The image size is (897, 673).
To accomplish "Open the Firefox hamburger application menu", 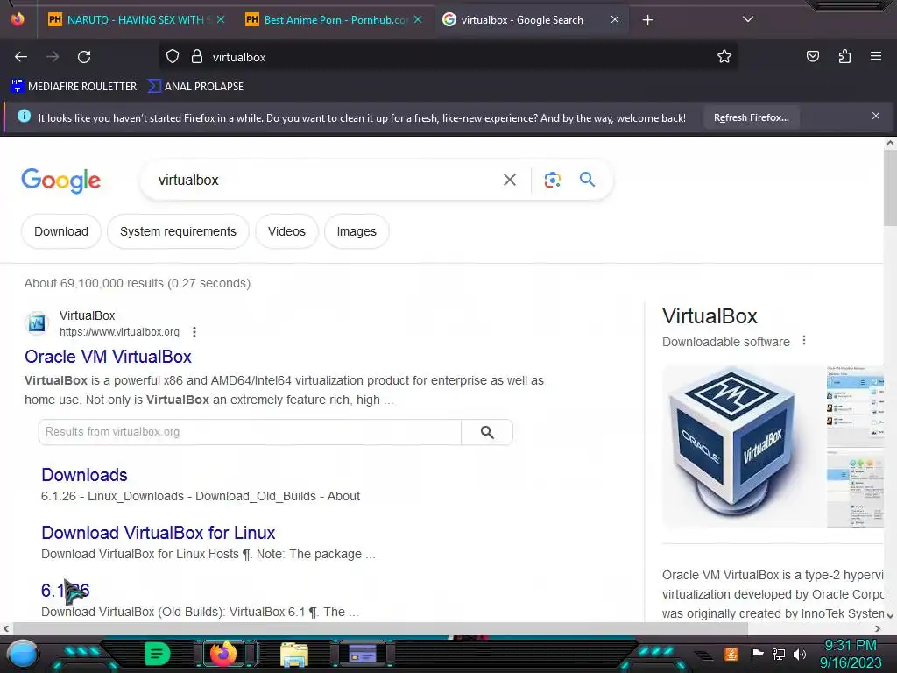I will click(x=875, y=56).
